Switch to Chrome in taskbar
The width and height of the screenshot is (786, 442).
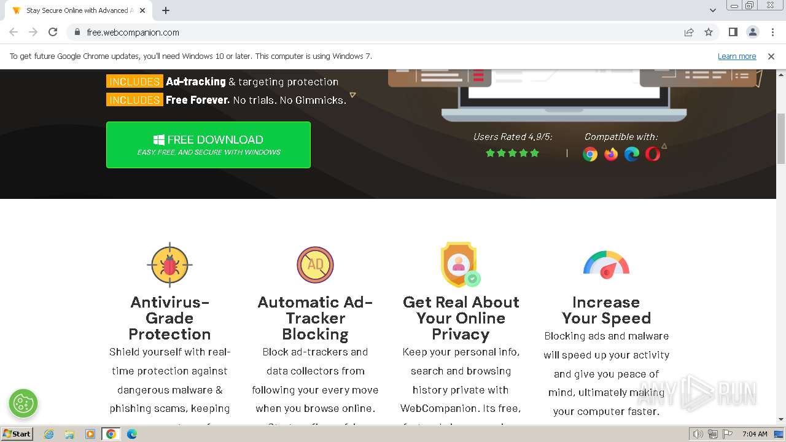pyautogui.click(x=111, y=434)
